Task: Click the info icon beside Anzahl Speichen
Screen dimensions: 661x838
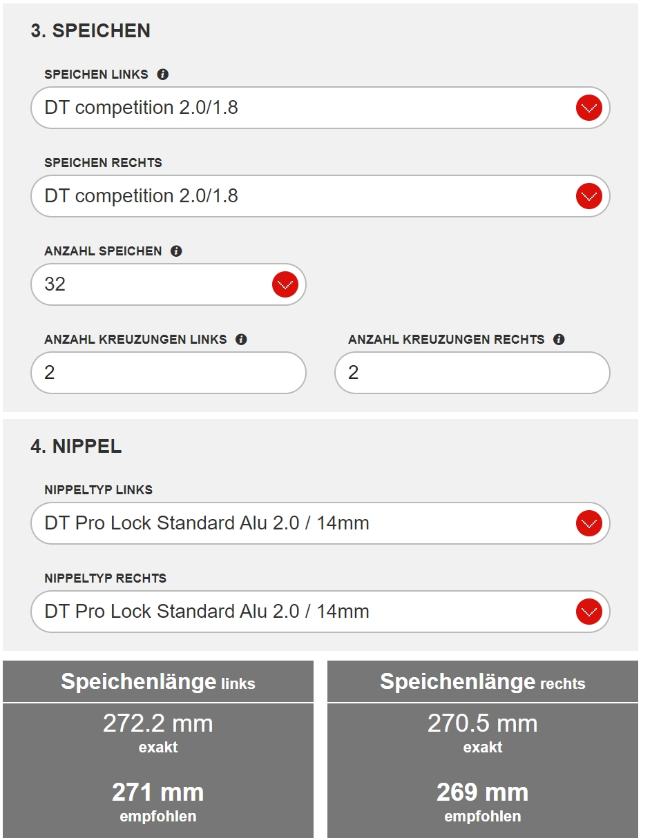Action: point(176,251)
